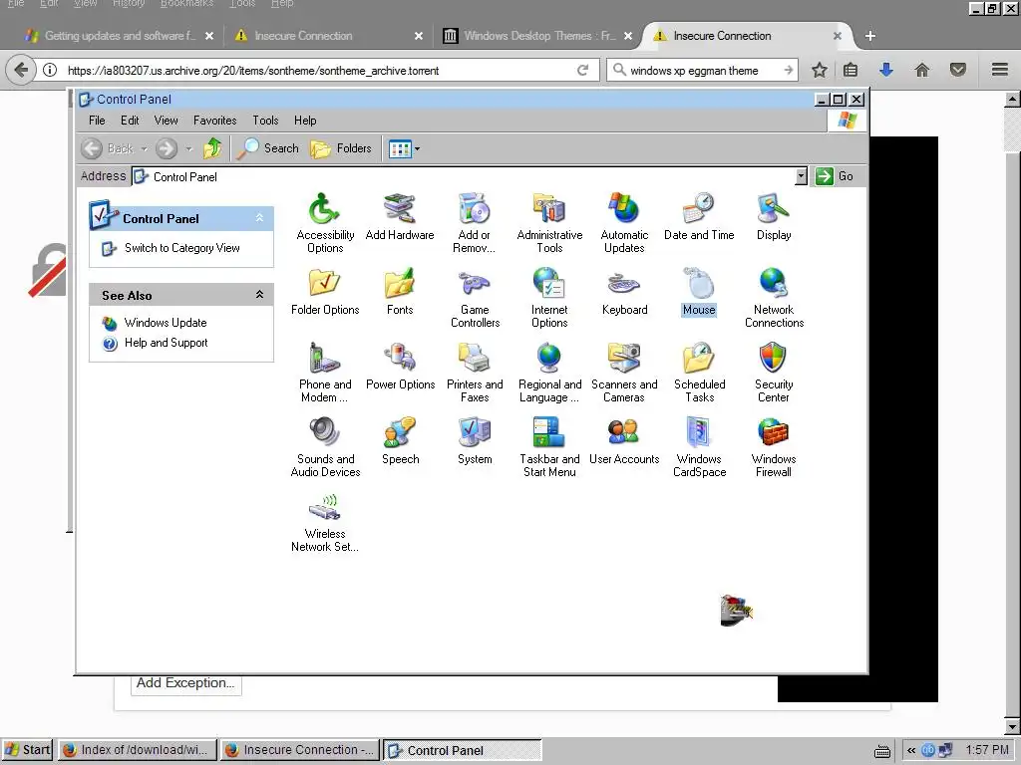Switch to Windows Desktop Themes Firefox tab
Image resolution: width=1021 pixels, height=765 pixels.
(537, 36)
